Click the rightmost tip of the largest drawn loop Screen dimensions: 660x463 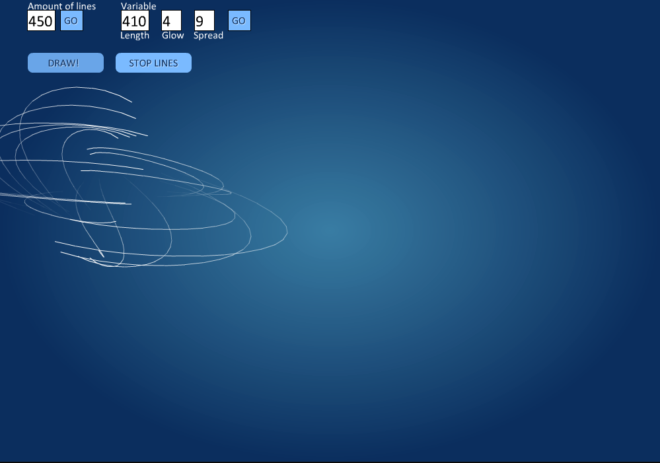(286, 231)
